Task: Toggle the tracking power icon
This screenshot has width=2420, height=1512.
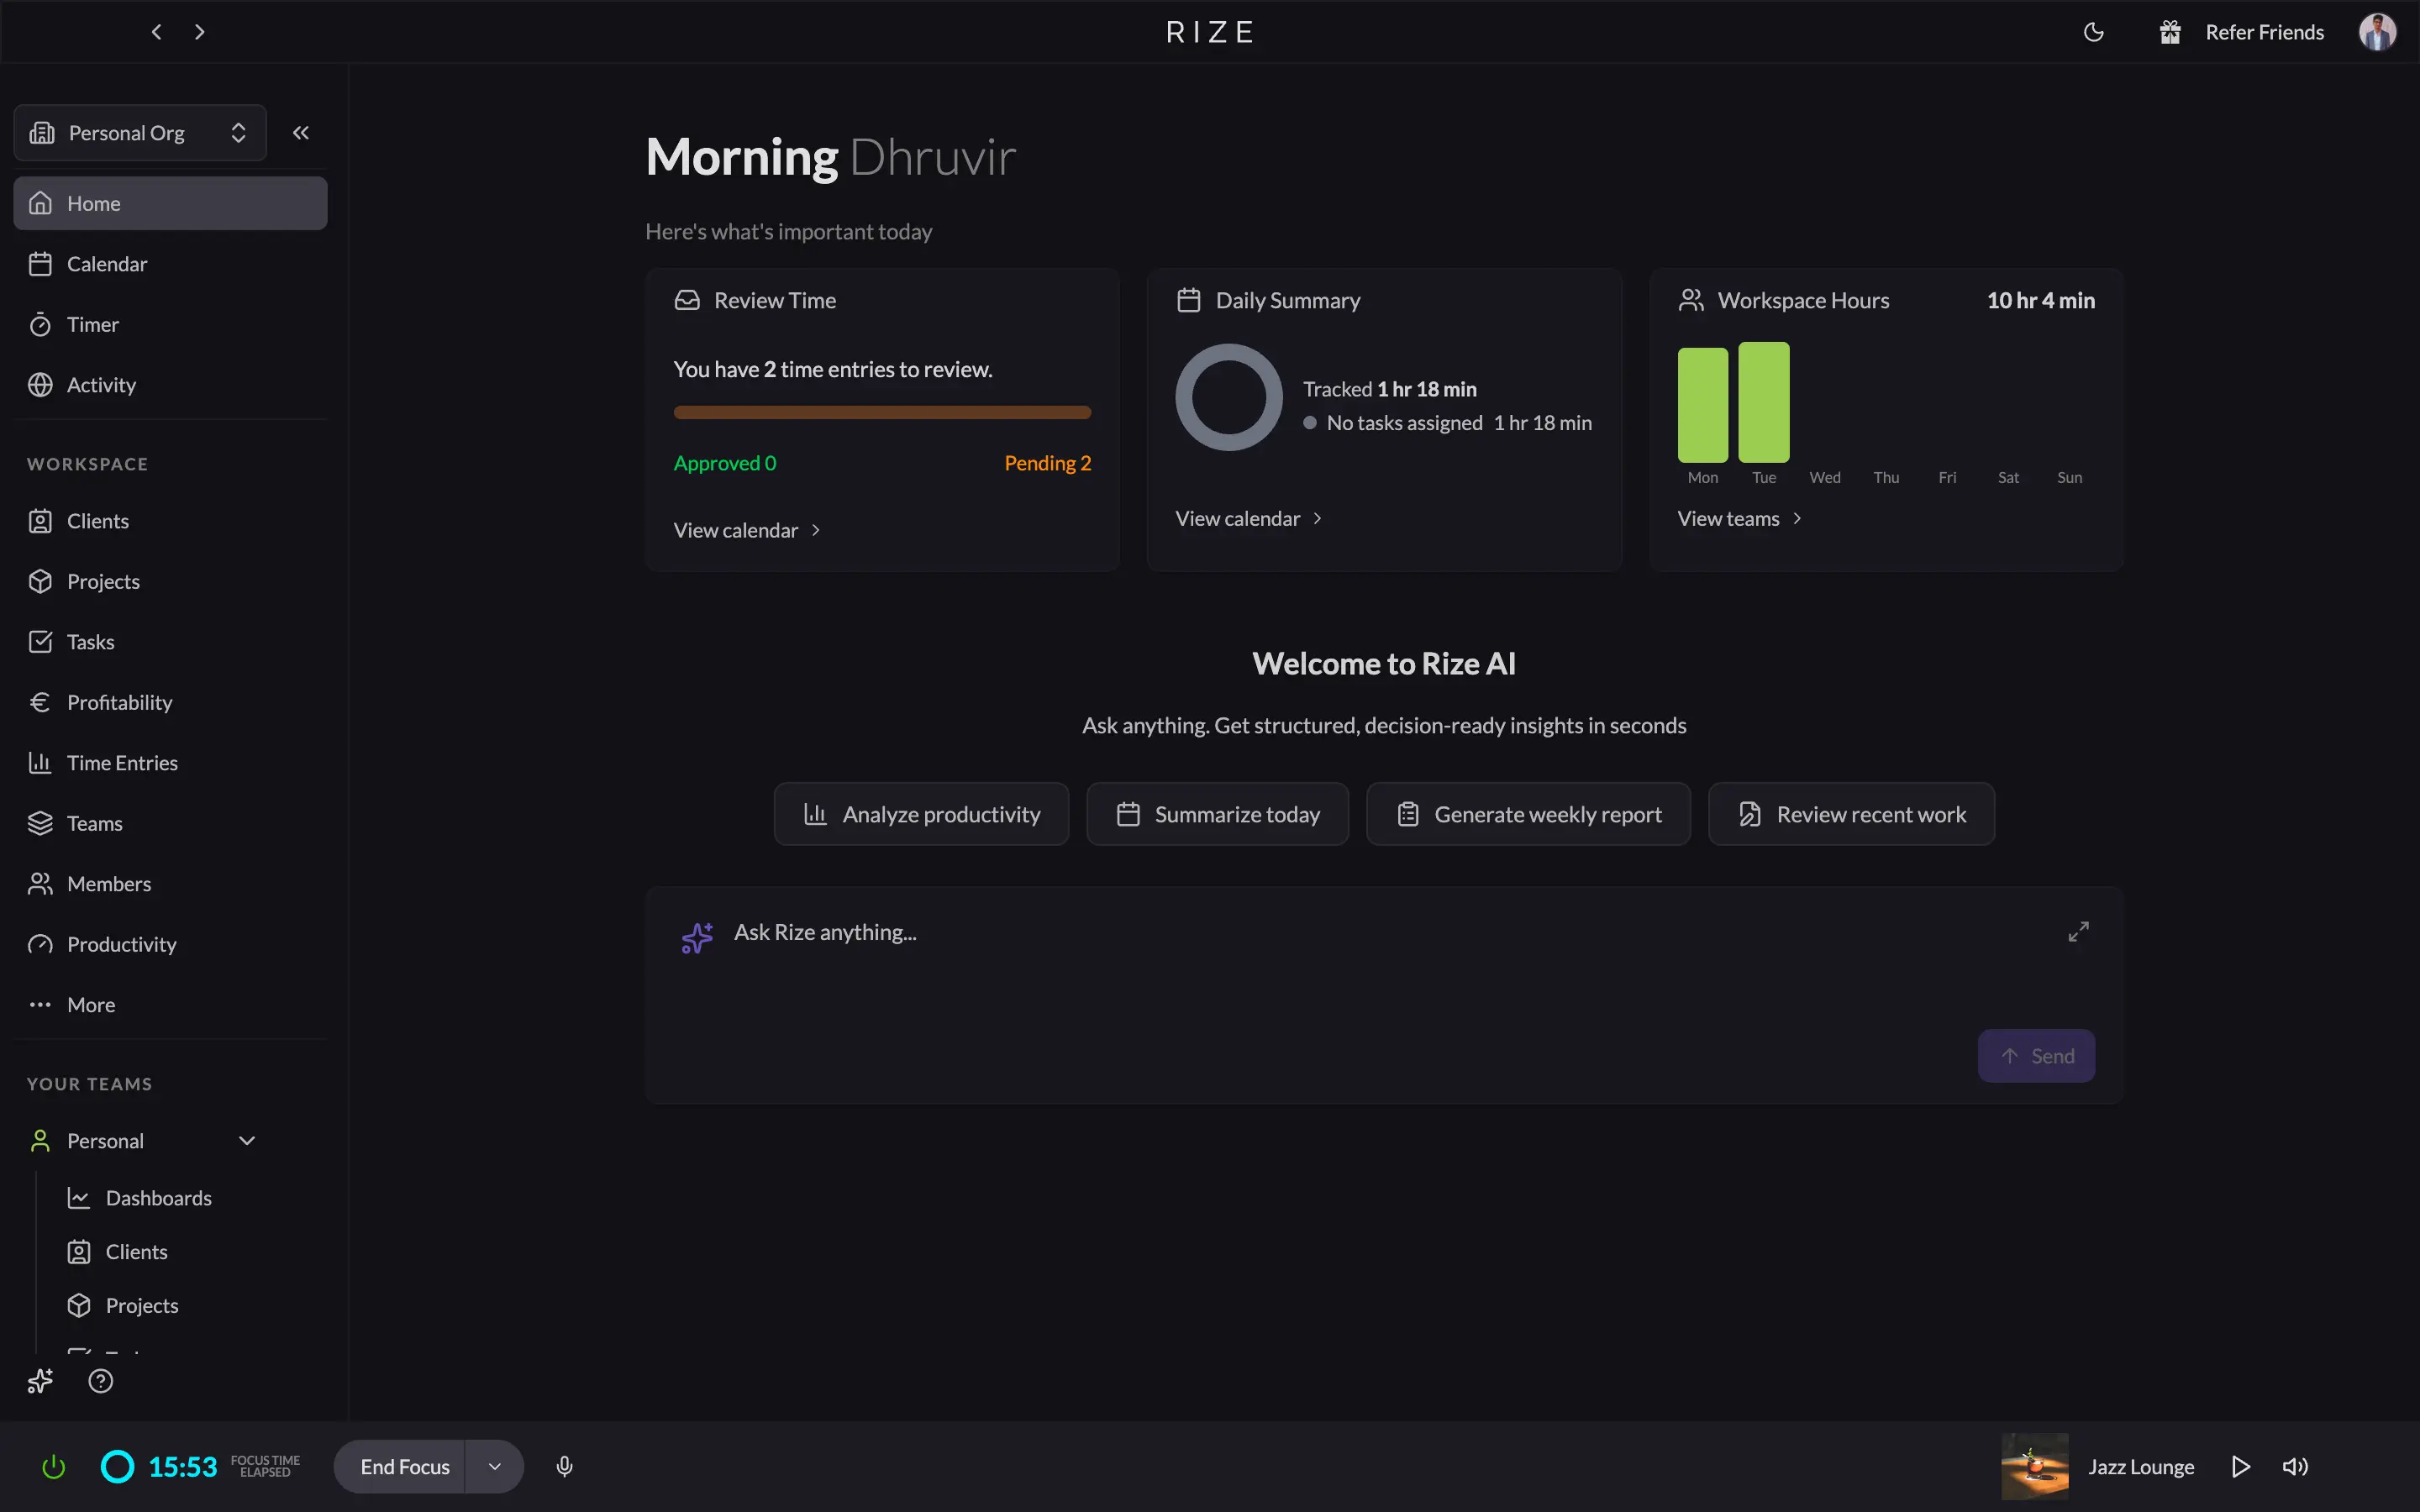Action: [x=54, y=1467]
